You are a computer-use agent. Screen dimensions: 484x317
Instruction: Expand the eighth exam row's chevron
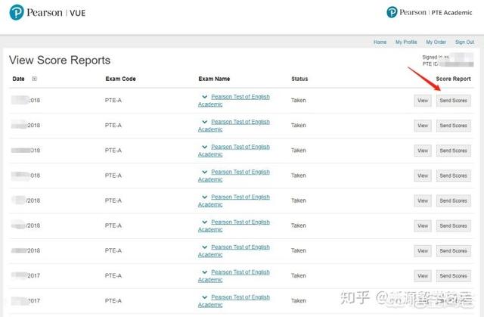pyautogui.click(x=205, y=272)
